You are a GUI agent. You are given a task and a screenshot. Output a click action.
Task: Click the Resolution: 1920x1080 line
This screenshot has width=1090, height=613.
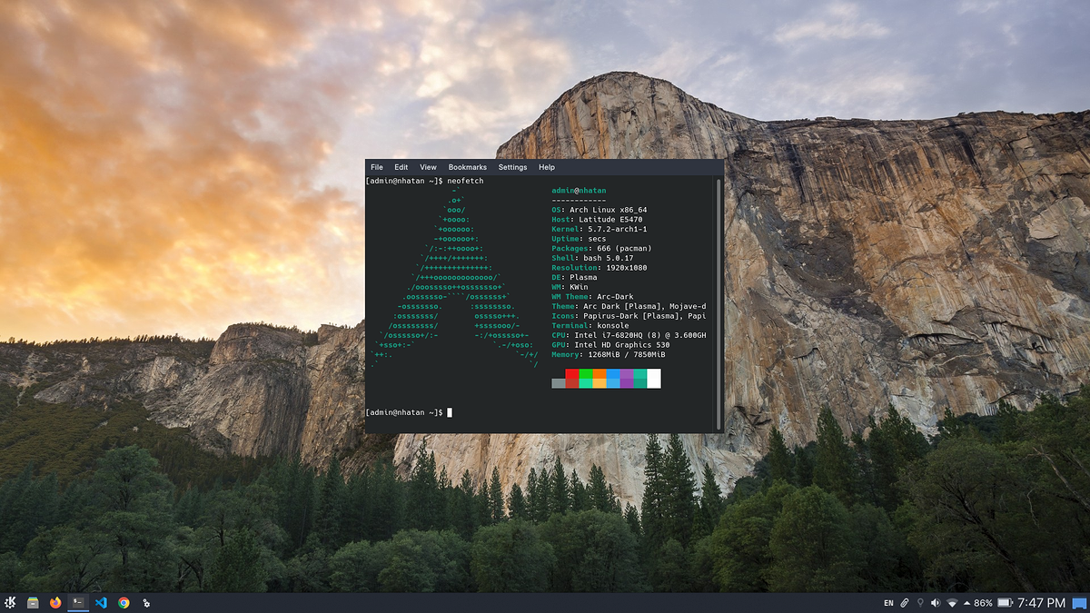point(599,268)
